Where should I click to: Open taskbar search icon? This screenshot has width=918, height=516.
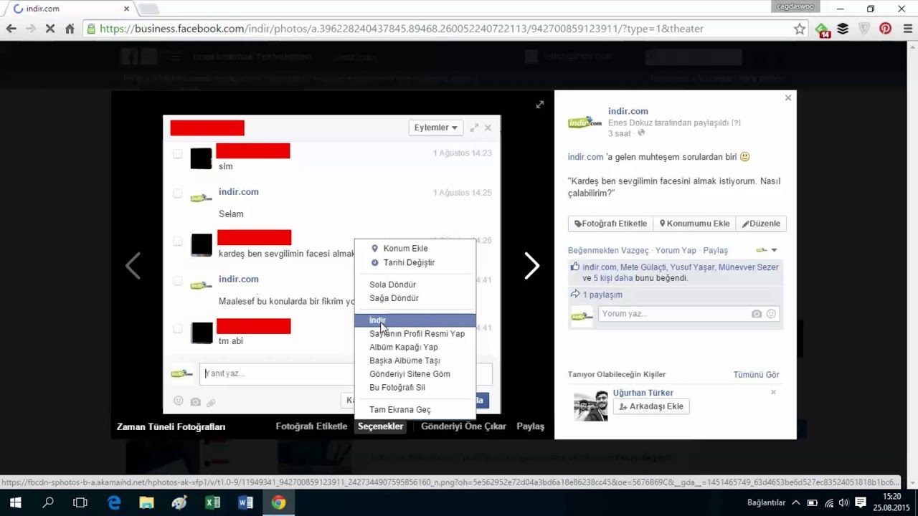48,502
